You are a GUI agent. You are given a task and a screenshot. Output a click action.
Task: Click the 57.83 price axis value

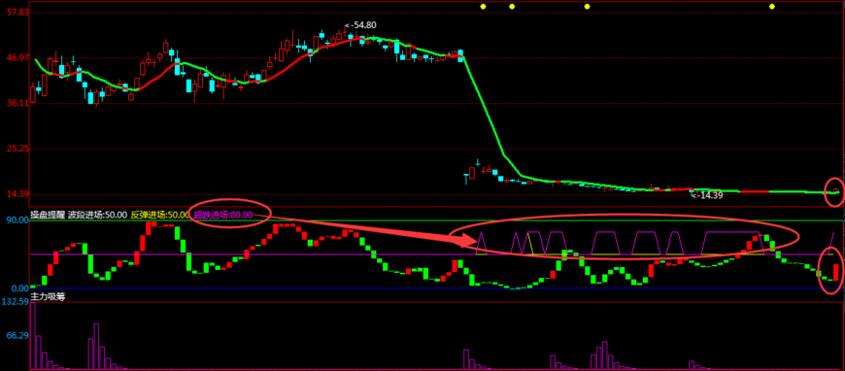click(x=15, y=12)
